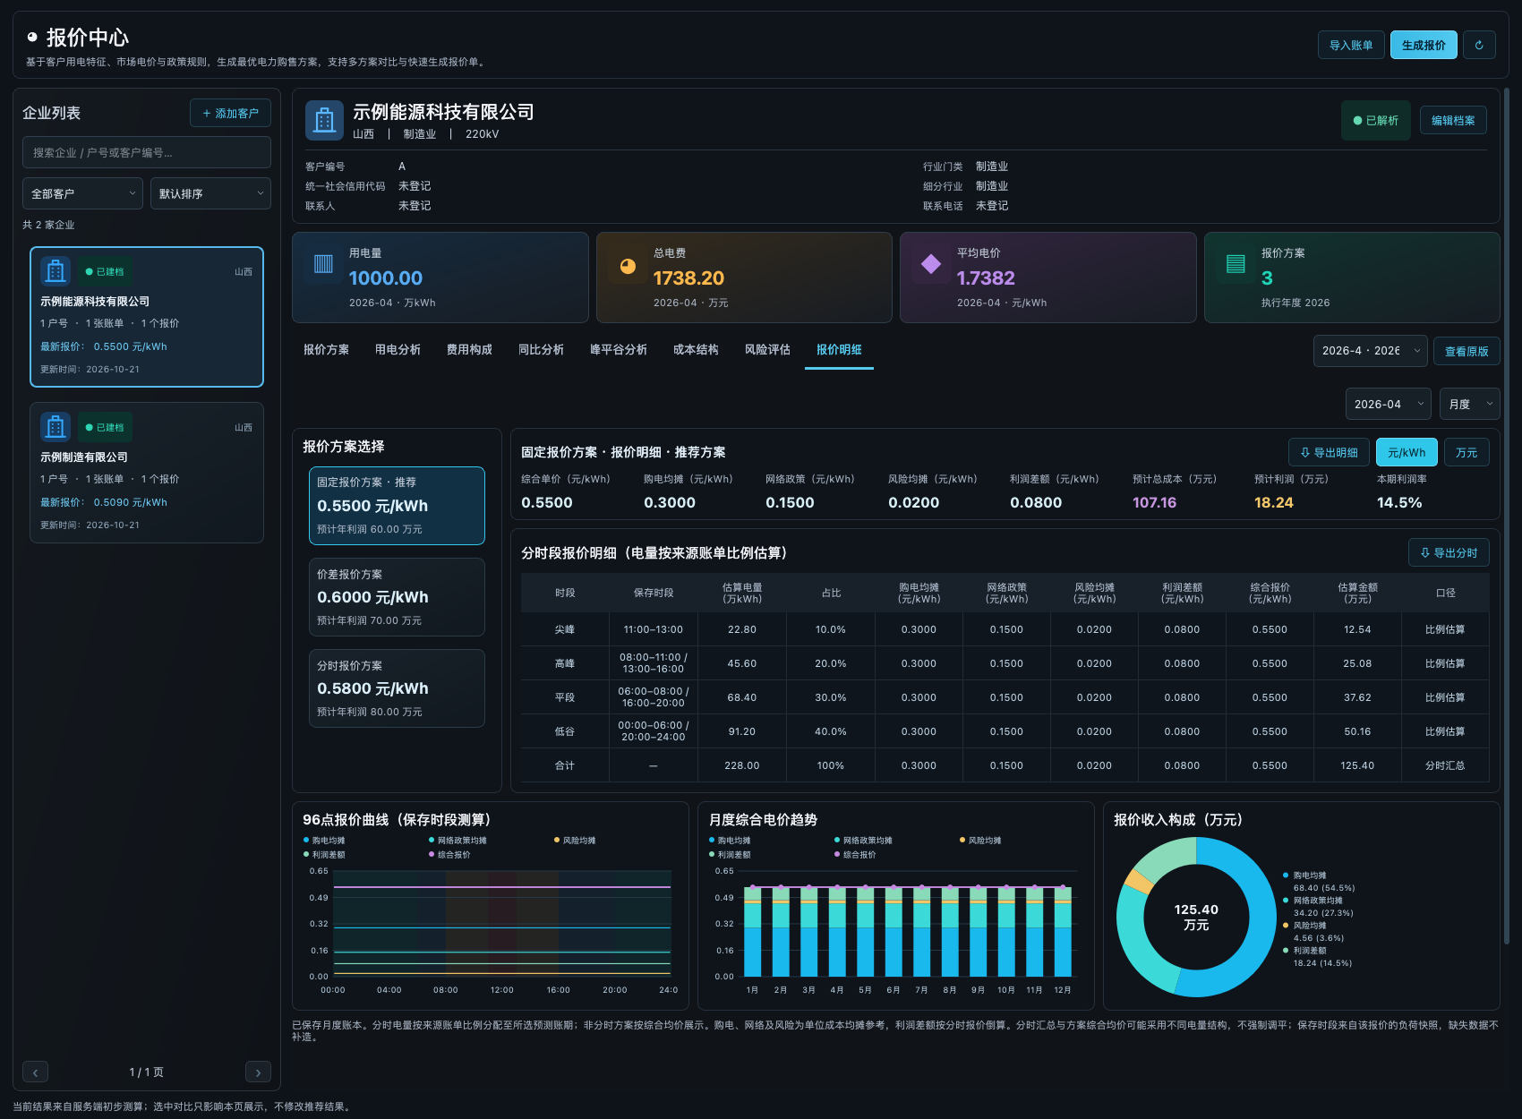The height and width of the screenshot is (1119, 1522).
Task: Open the 全部客户 filter dropdown
Action: pyautogui.click(x=82, y=193)
